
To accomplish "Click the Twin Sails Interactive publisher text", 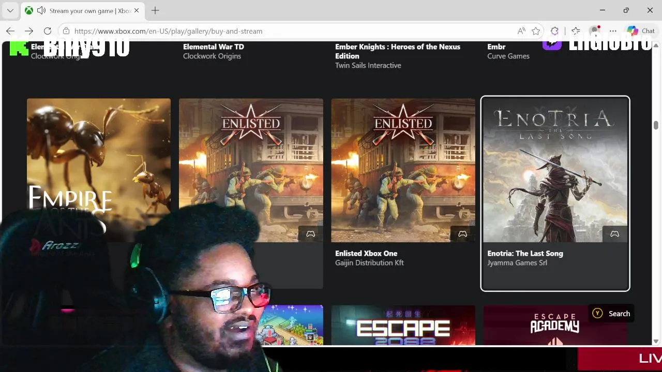I will [x=368, y=65].
